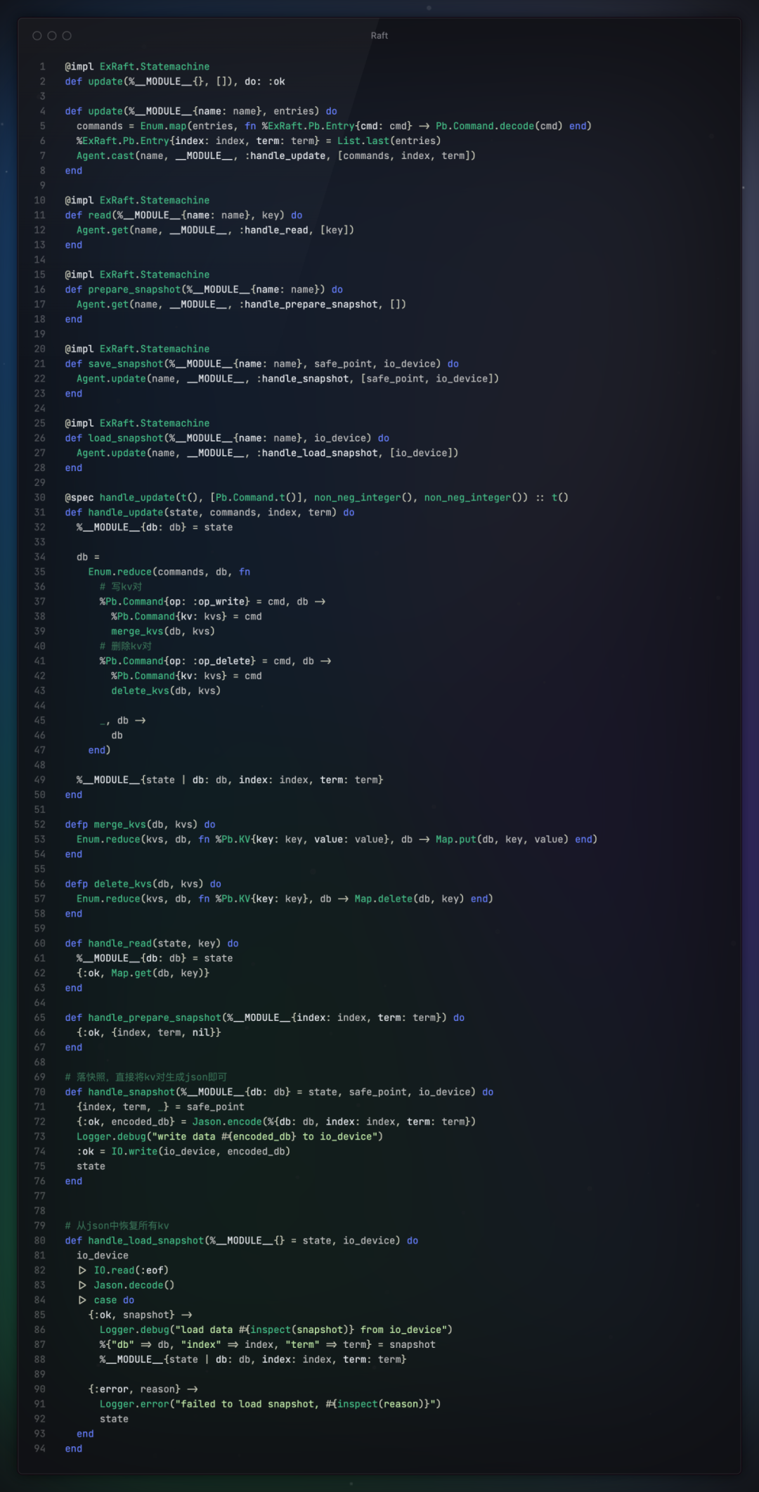Screen dimensions: 759x1492
Task: Click the "case do" keyword
Action: click(114, 1300)
